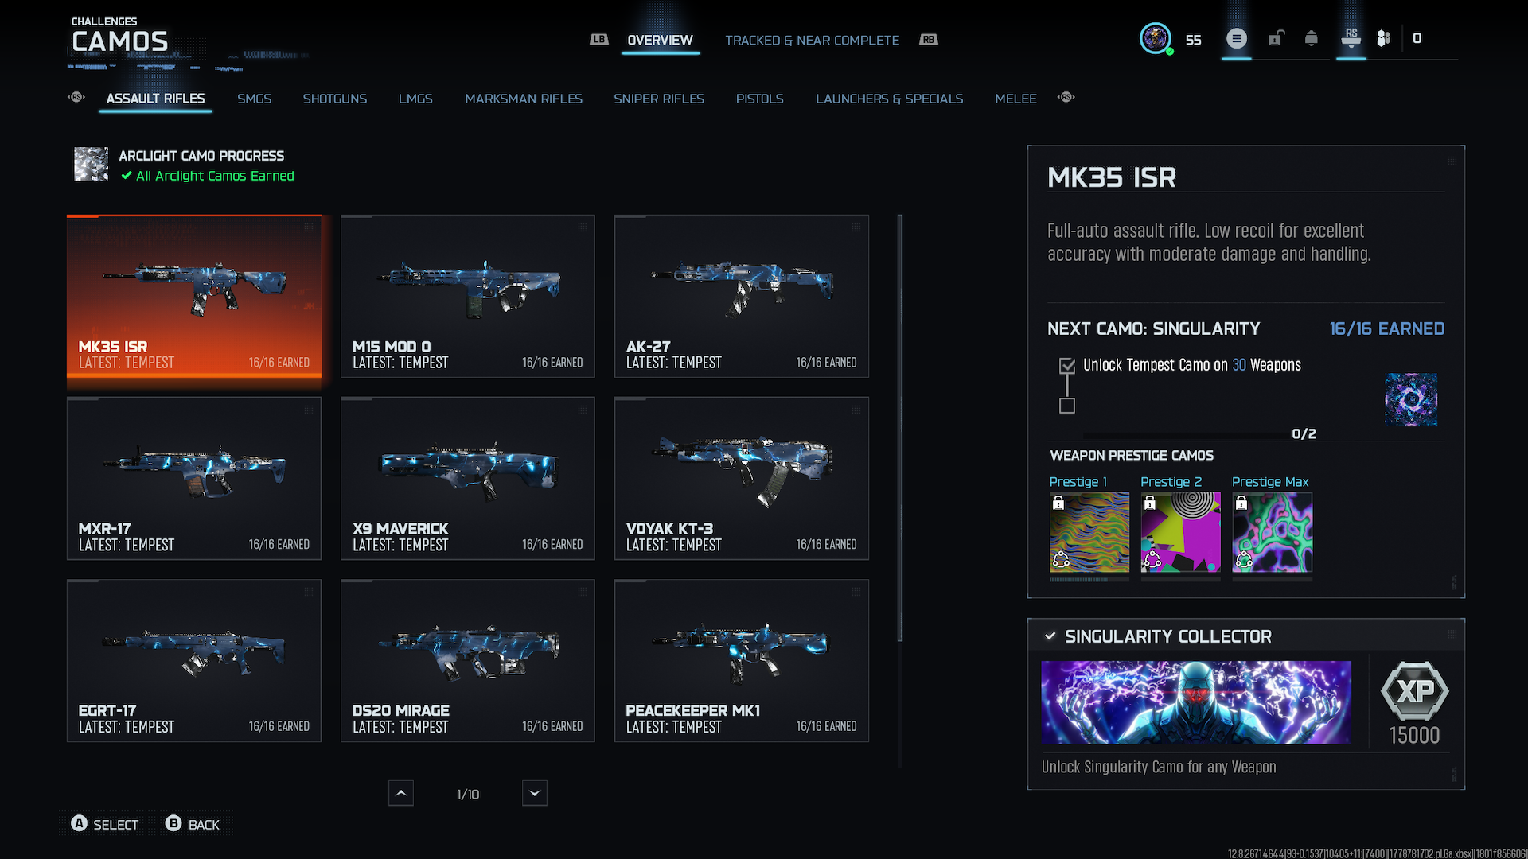Image resolution: width=1528 pixels, height=859 pixels.
Task: Select the EGRT-17 weapon card
Action: 194,660
